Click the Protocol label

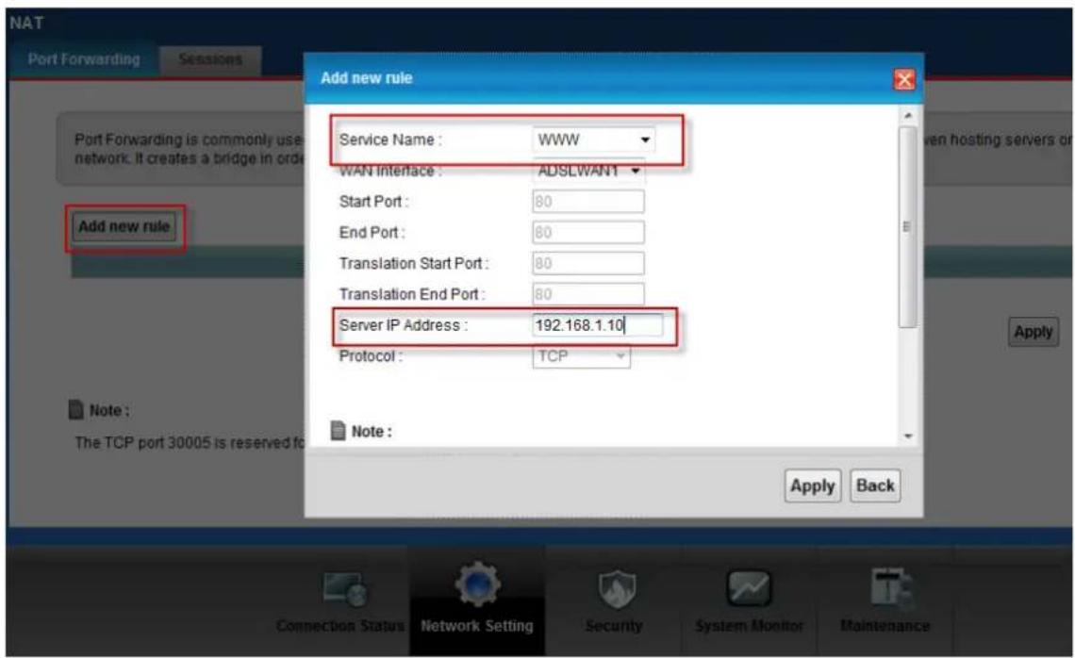coord(371,355)
